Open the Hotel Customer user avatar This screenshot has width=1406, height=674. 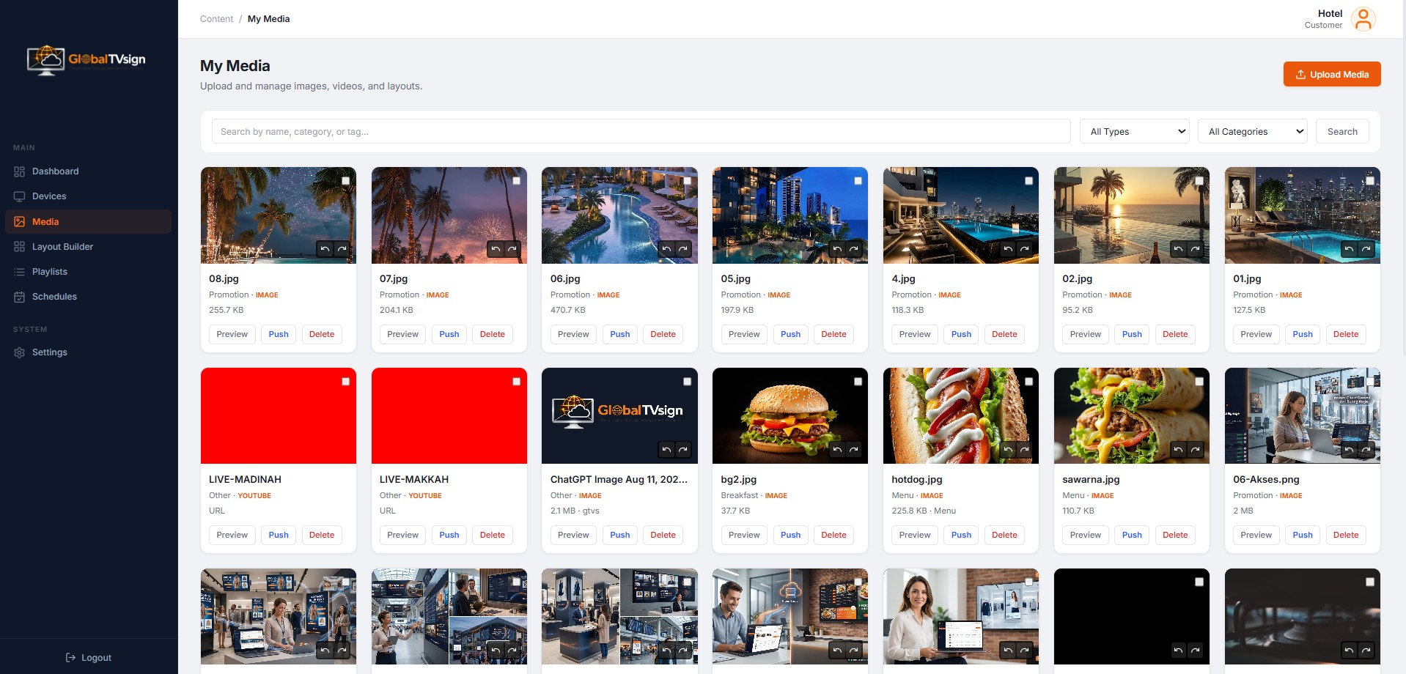tap(1363, 19)
